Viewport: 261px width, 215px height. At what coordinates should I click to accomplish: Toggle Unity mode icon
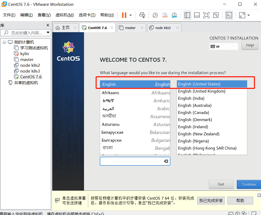point(216,15)
